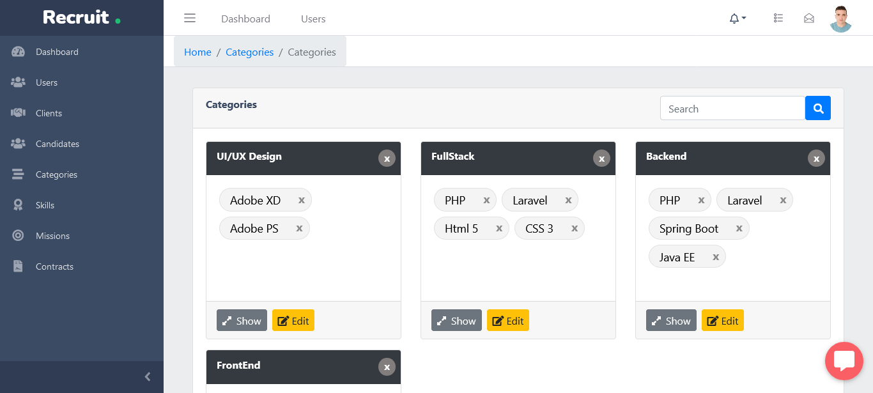
Task: Edit the UI/UX Design category
Action: pyautogui.click(x=293, y=320)
